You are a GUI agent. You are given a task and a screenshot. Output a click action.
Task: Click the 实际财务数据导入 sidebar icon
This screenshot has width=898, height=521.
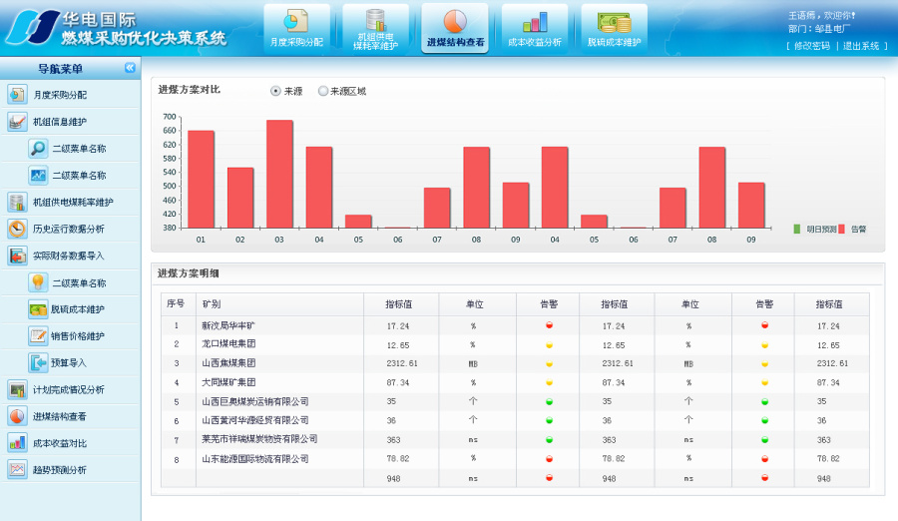pos(17,256)
